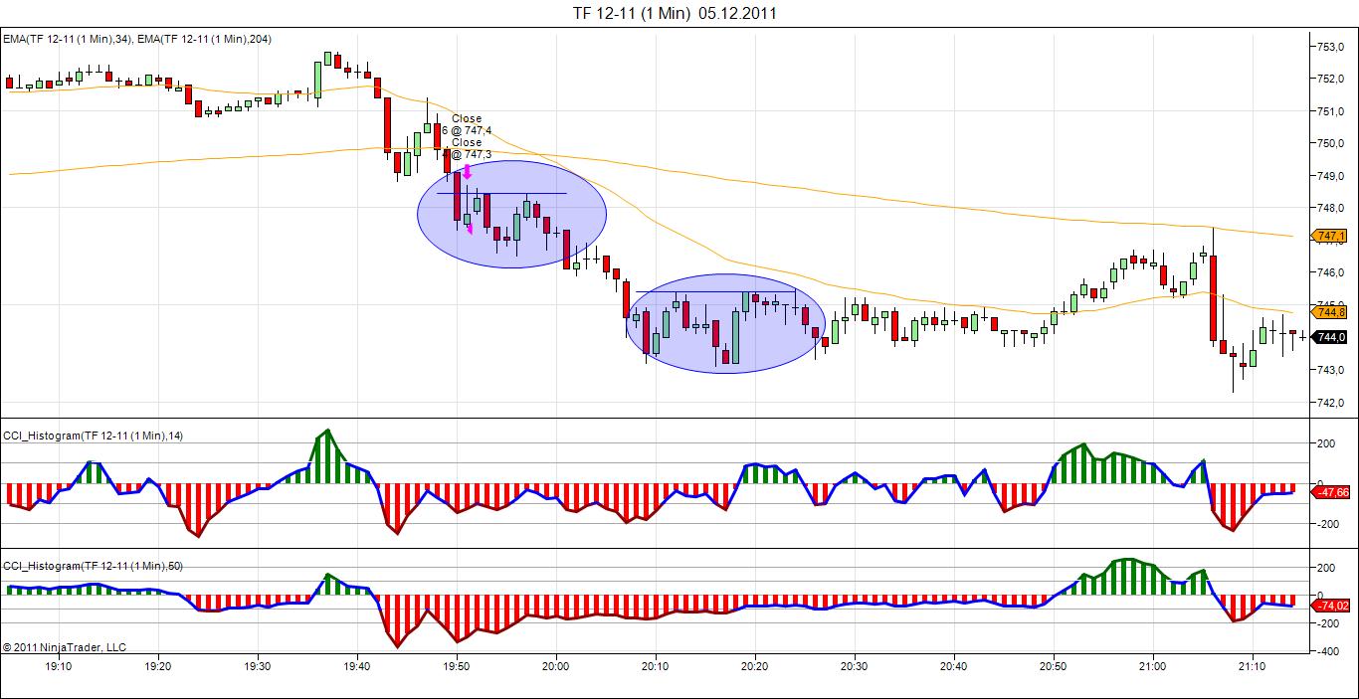Click the 752,0 price axis label
This screenshot has height=699, width=1359.
click(x=1331, y=79)
